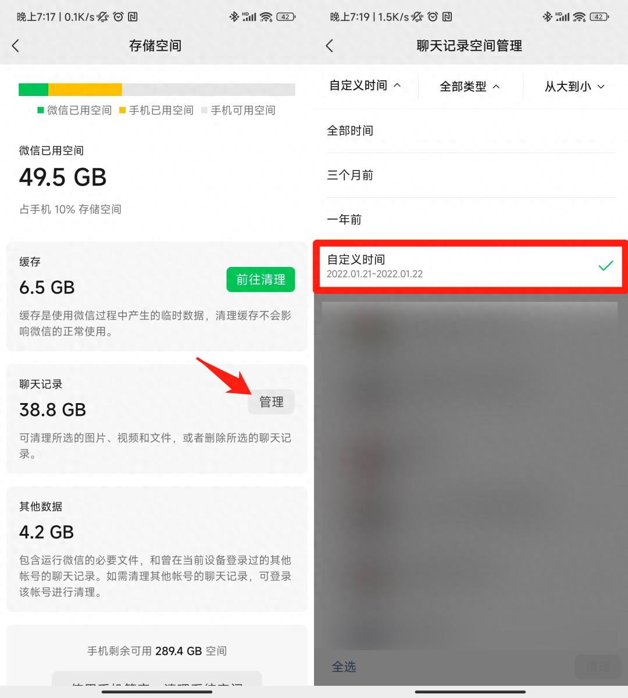628x698 pixels.
Task: Open the 全部类型 type filter dropdown
Action: 470,86
